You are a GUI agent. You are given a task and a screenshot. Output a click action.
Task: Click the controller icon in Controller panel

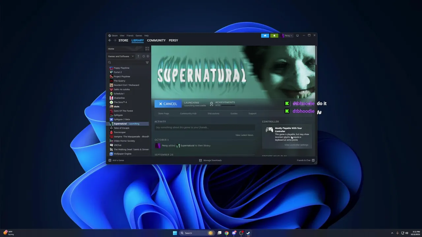point(269,130)
